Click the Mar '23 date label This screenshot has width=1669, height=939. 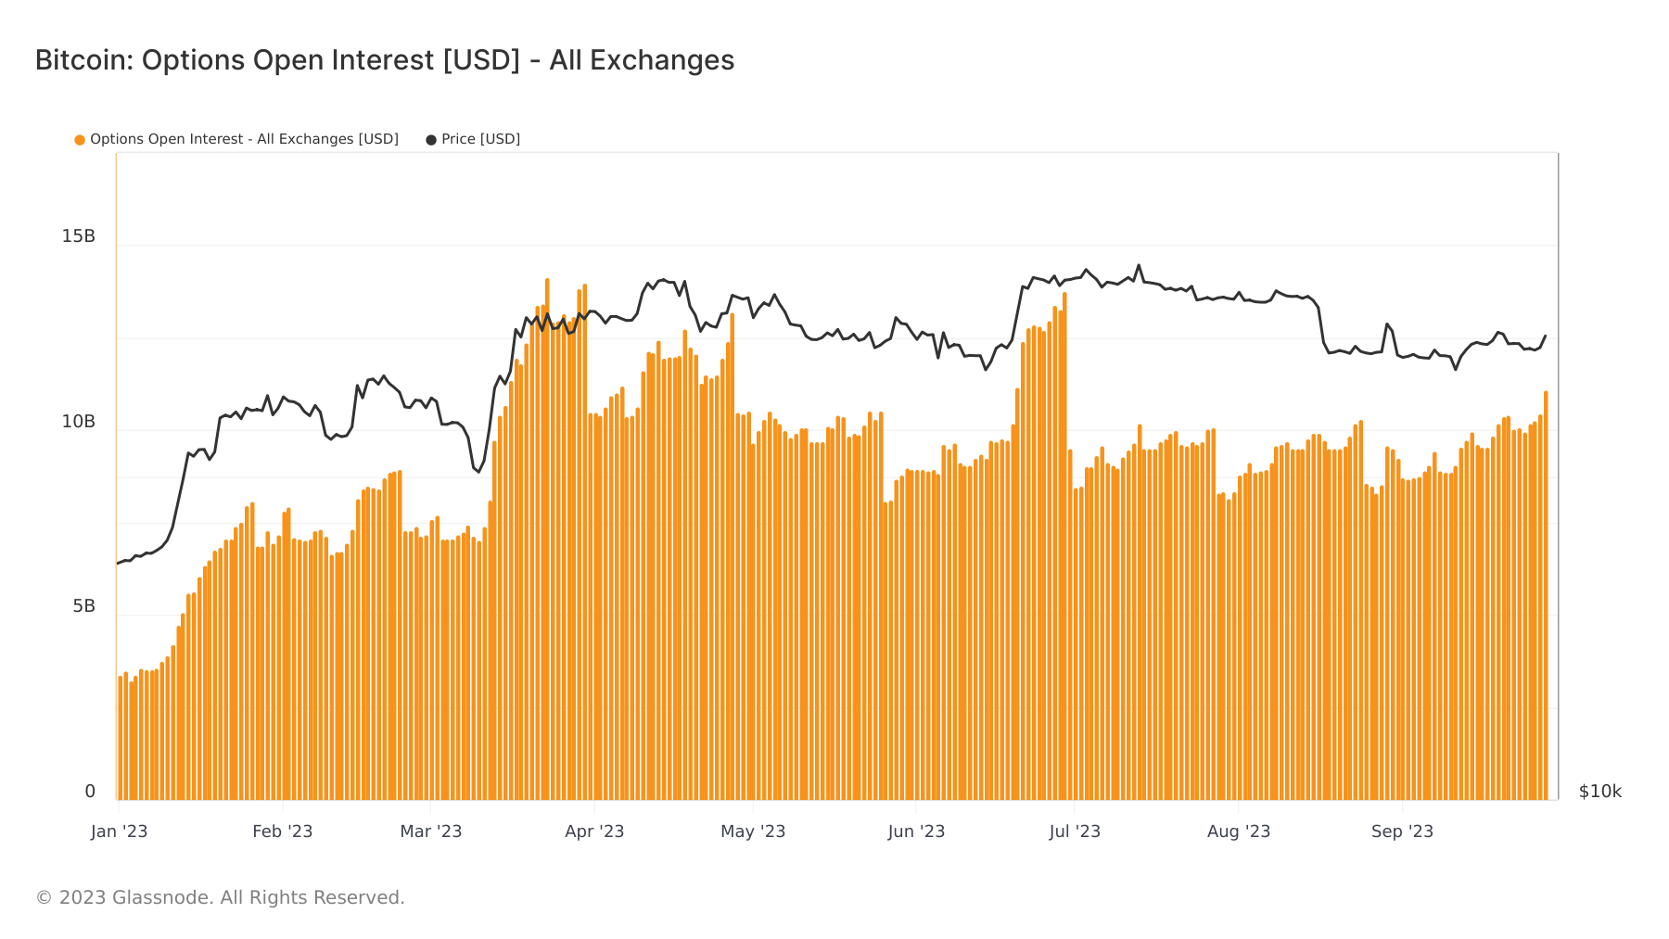(430, 831)
